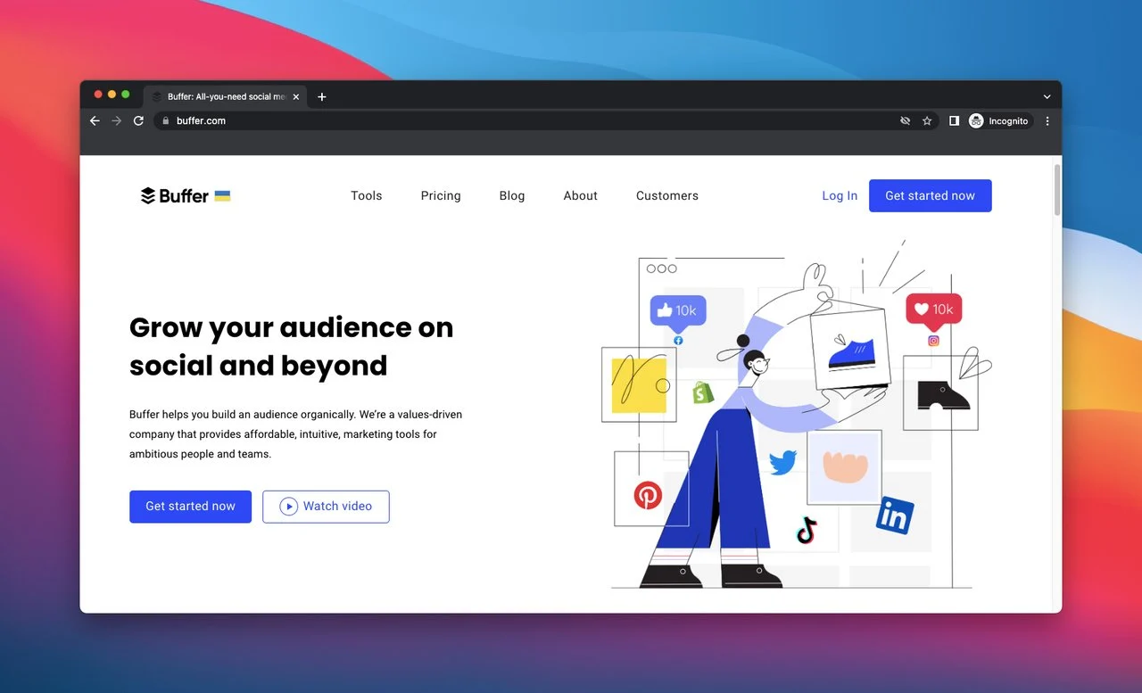Open the Chrome three-dot menu
Viewport: 1142px width, 693px height.
coord(1047,121)
